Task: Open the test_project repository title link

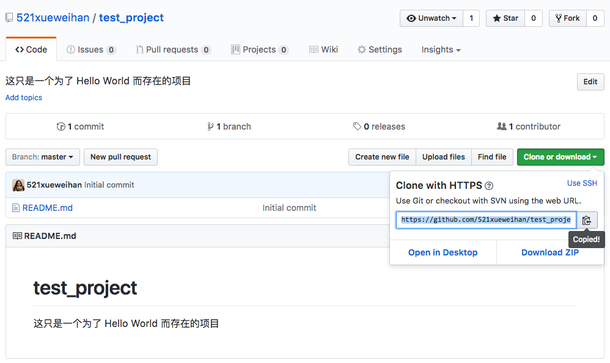Action: coord(131,18)
